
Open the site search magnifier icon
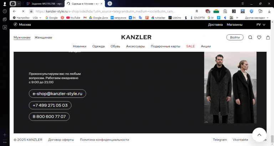[250, 37]
